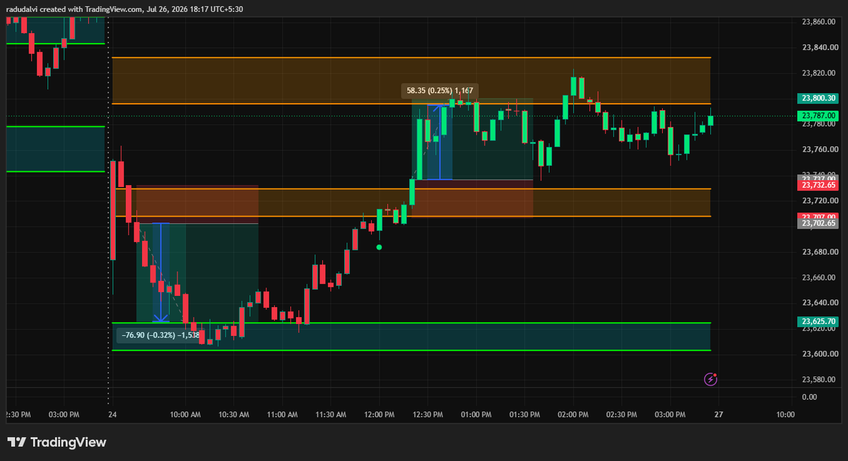Click the 23,820.00 price scale value
This screenshot has width=848, height=461.
(x=820, y=73)
